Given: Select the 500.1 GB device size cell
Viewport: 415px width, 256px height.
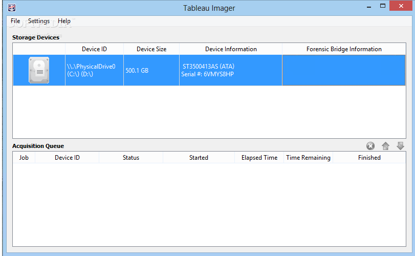Looking at the screenshot, I should pos(151,70).
